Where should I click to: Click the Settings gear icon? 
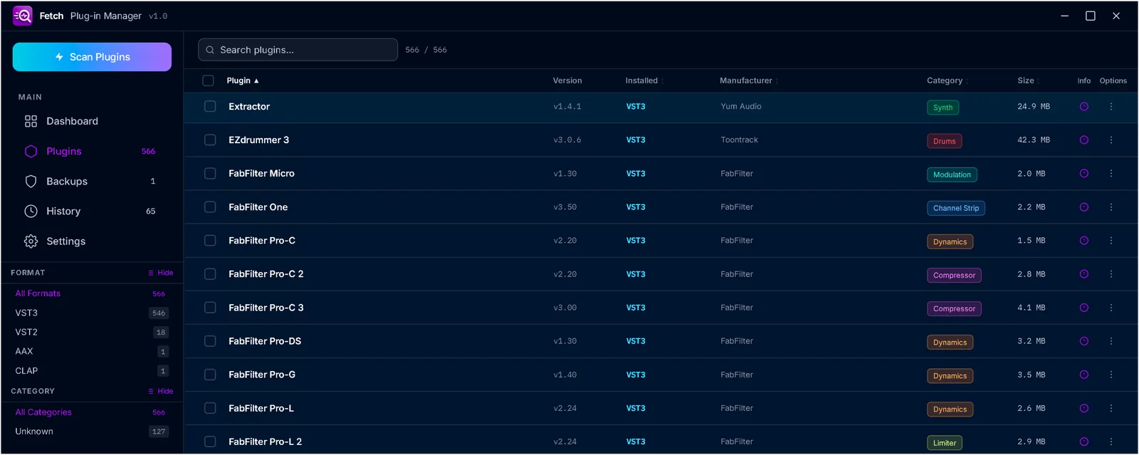coord(31,241)
